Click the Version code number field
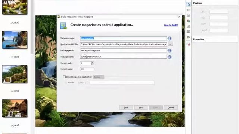The height and width of the screenshot is (134, 239). [x=86, y=63]
